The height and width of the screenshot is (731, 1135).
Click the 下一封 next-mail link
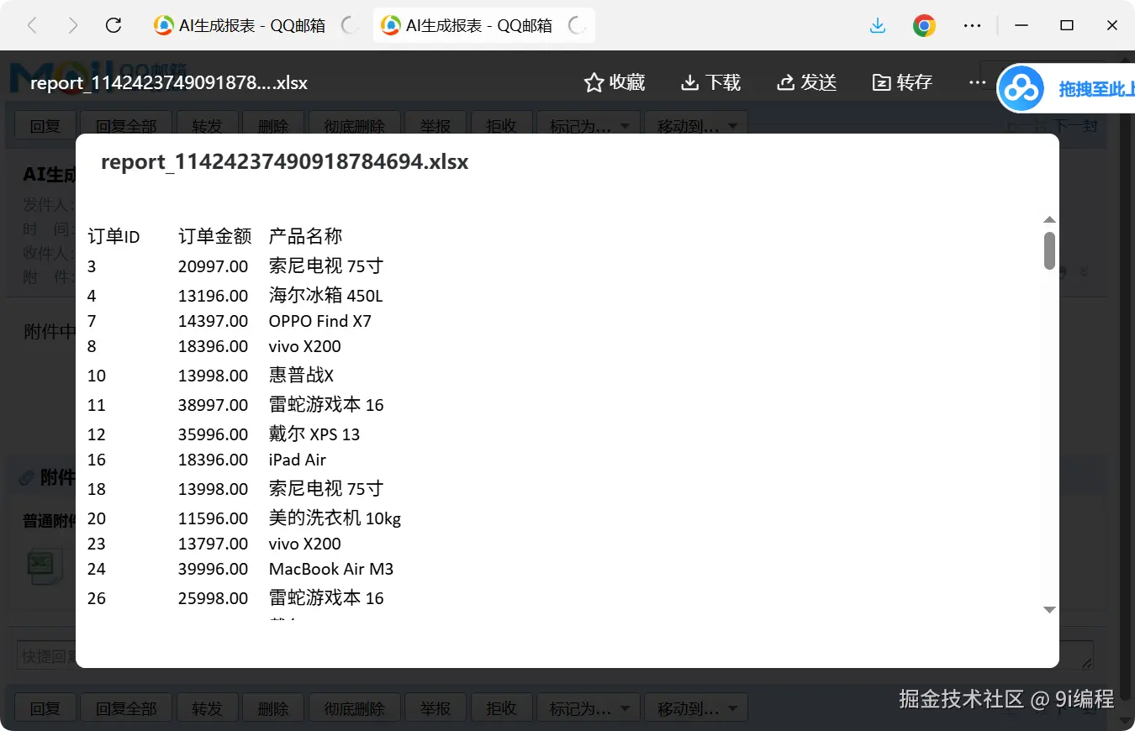coord(1075,126)
